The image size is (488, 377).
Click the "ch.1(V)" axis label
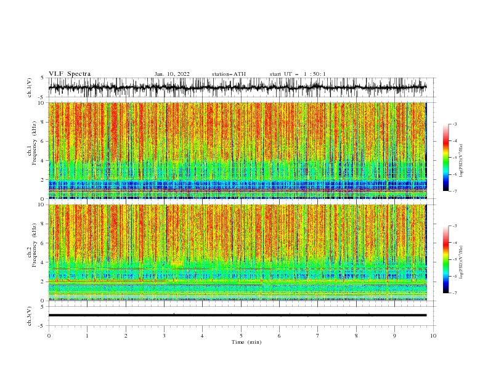coord(30,87)
